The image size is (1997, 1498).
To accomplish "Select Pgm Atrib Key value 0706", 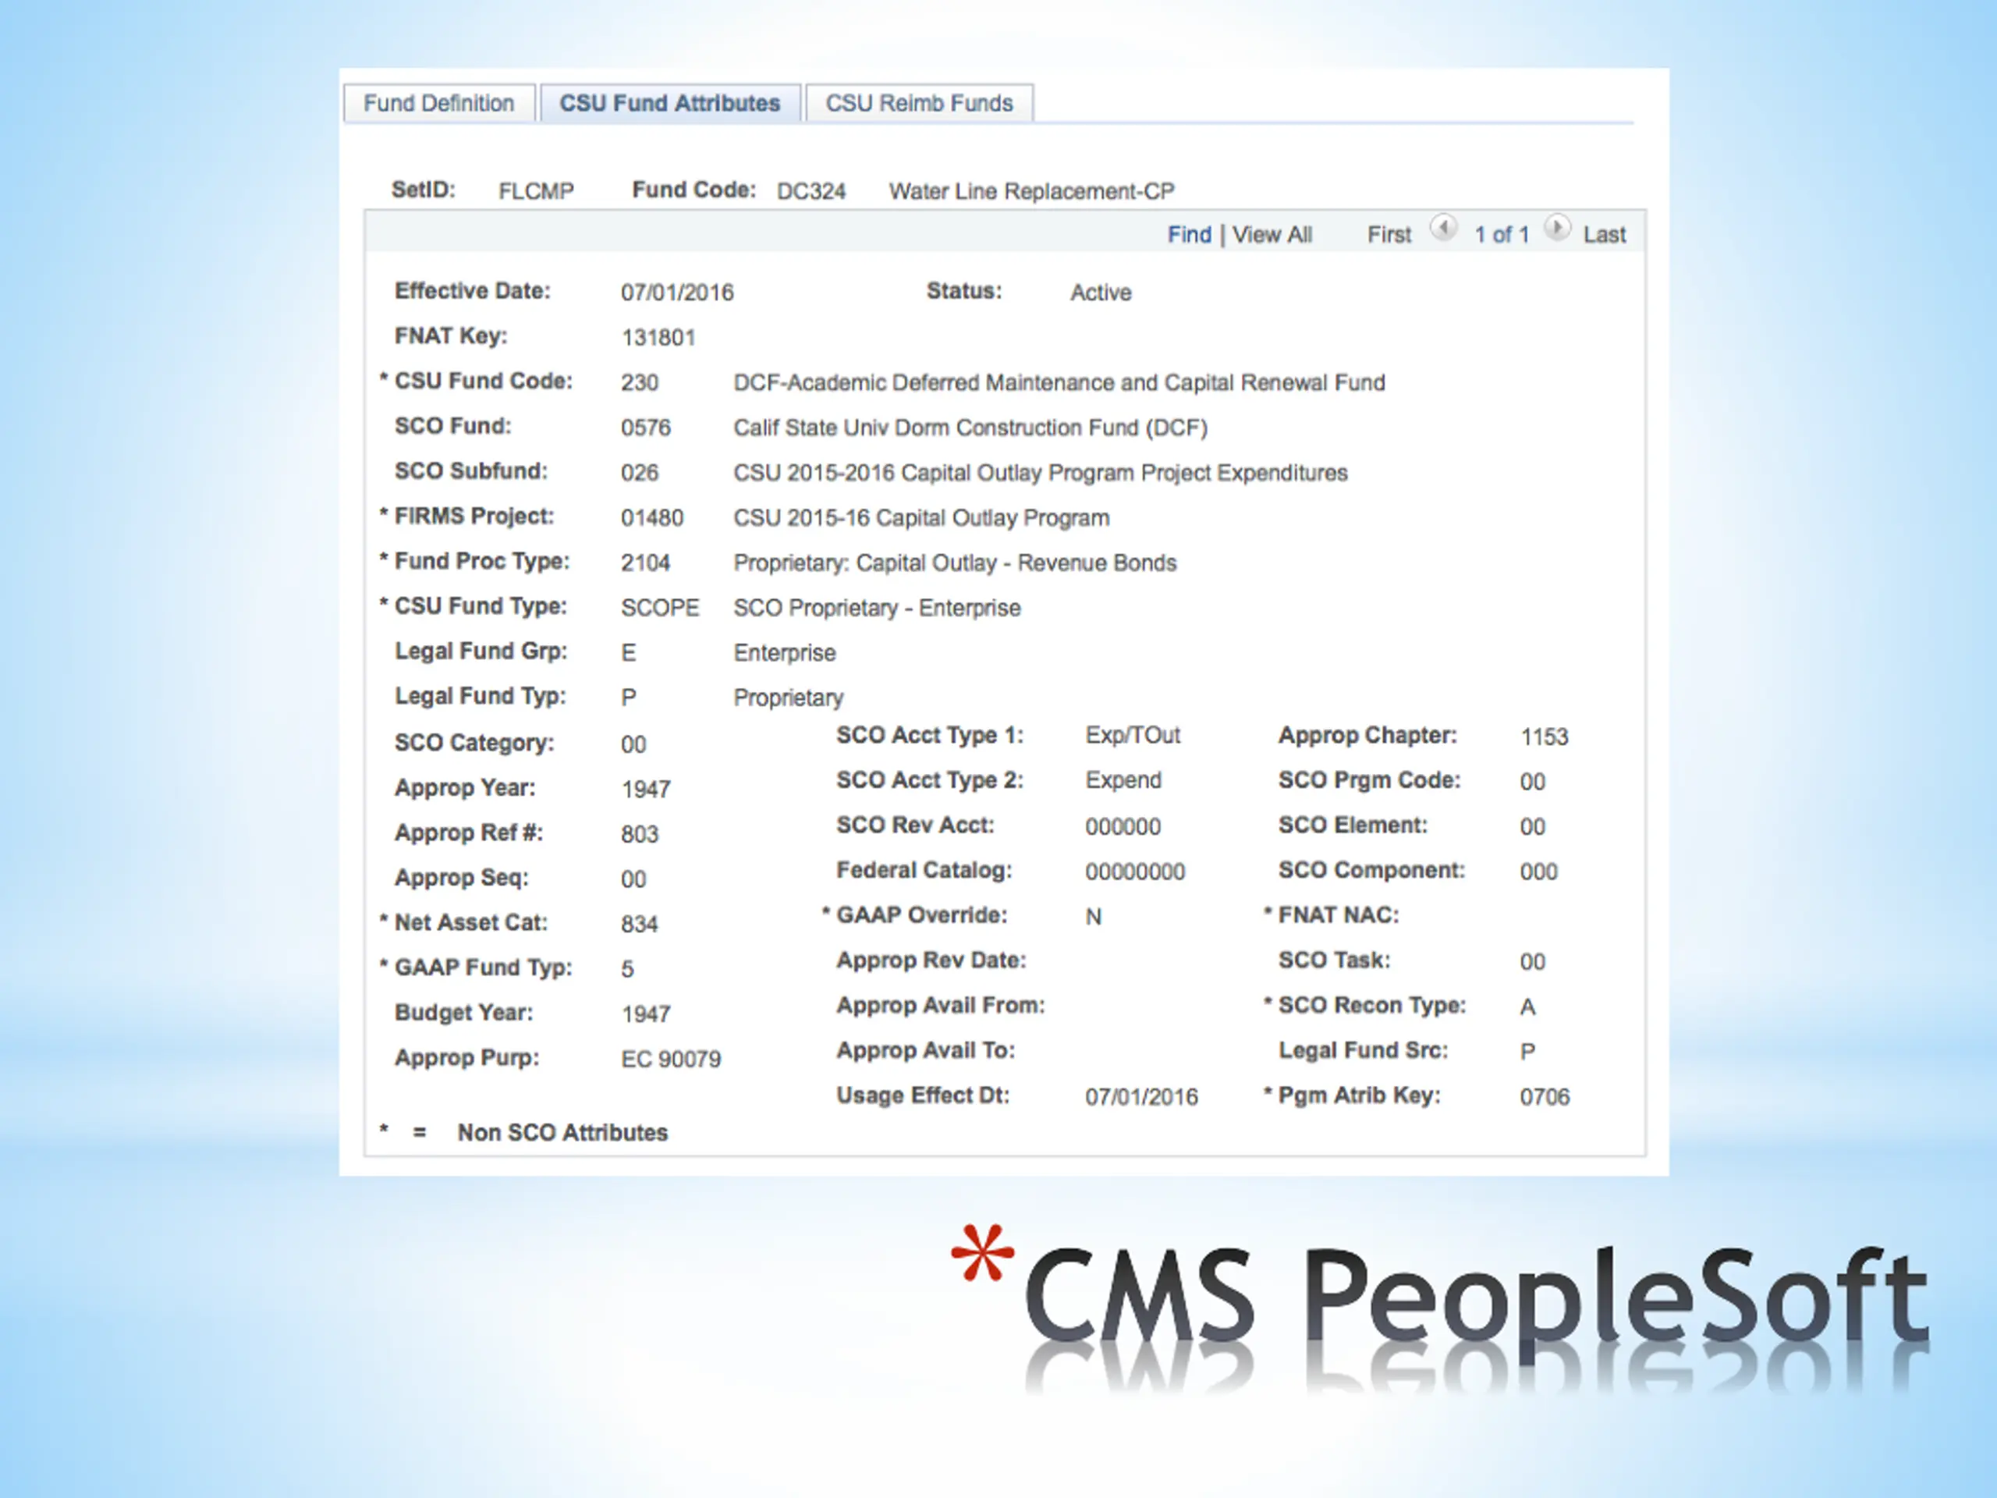I will pyautogui.click(x=1545, y=1097).
